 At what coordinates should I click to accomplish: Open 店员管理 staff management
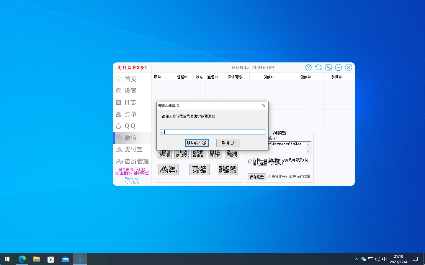tap(132, 161)
